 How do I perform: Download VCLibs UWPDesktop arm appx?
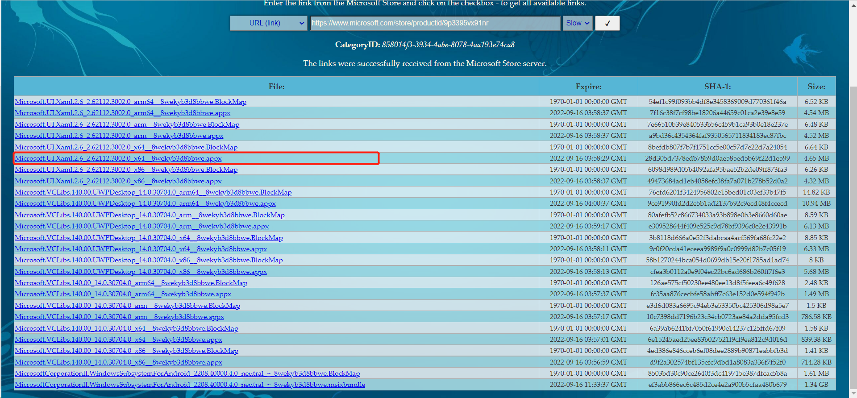coord(141,226)
